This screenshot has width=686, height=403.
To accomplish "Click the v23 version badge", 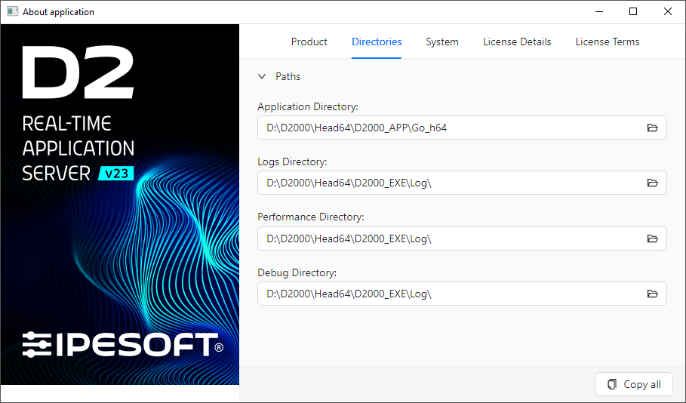I will point(116,174).
